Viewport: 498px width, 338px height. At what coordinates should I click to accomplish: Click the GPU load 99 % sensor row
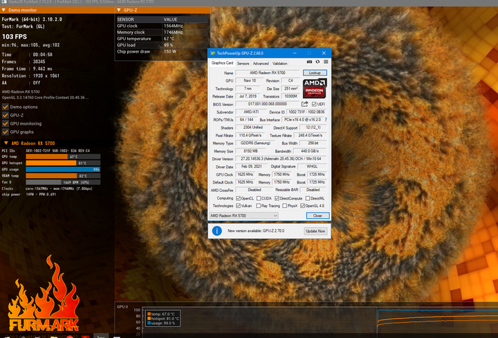[x=163, y=45]
